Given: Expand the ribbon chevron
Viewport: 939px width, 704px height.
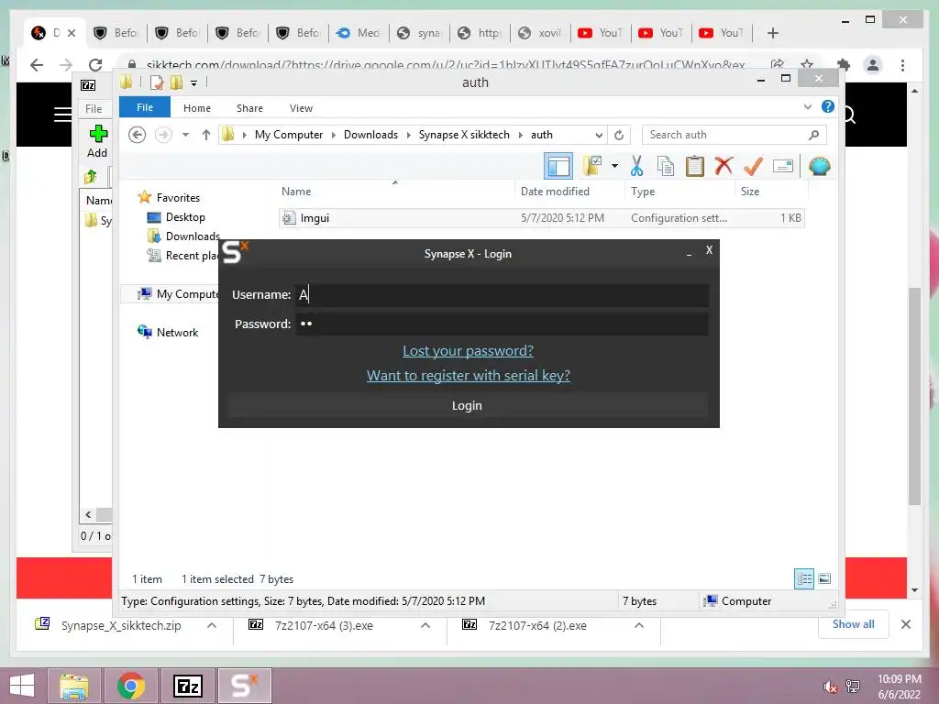Looking at the screenshot, I should [x=807, y=107].
